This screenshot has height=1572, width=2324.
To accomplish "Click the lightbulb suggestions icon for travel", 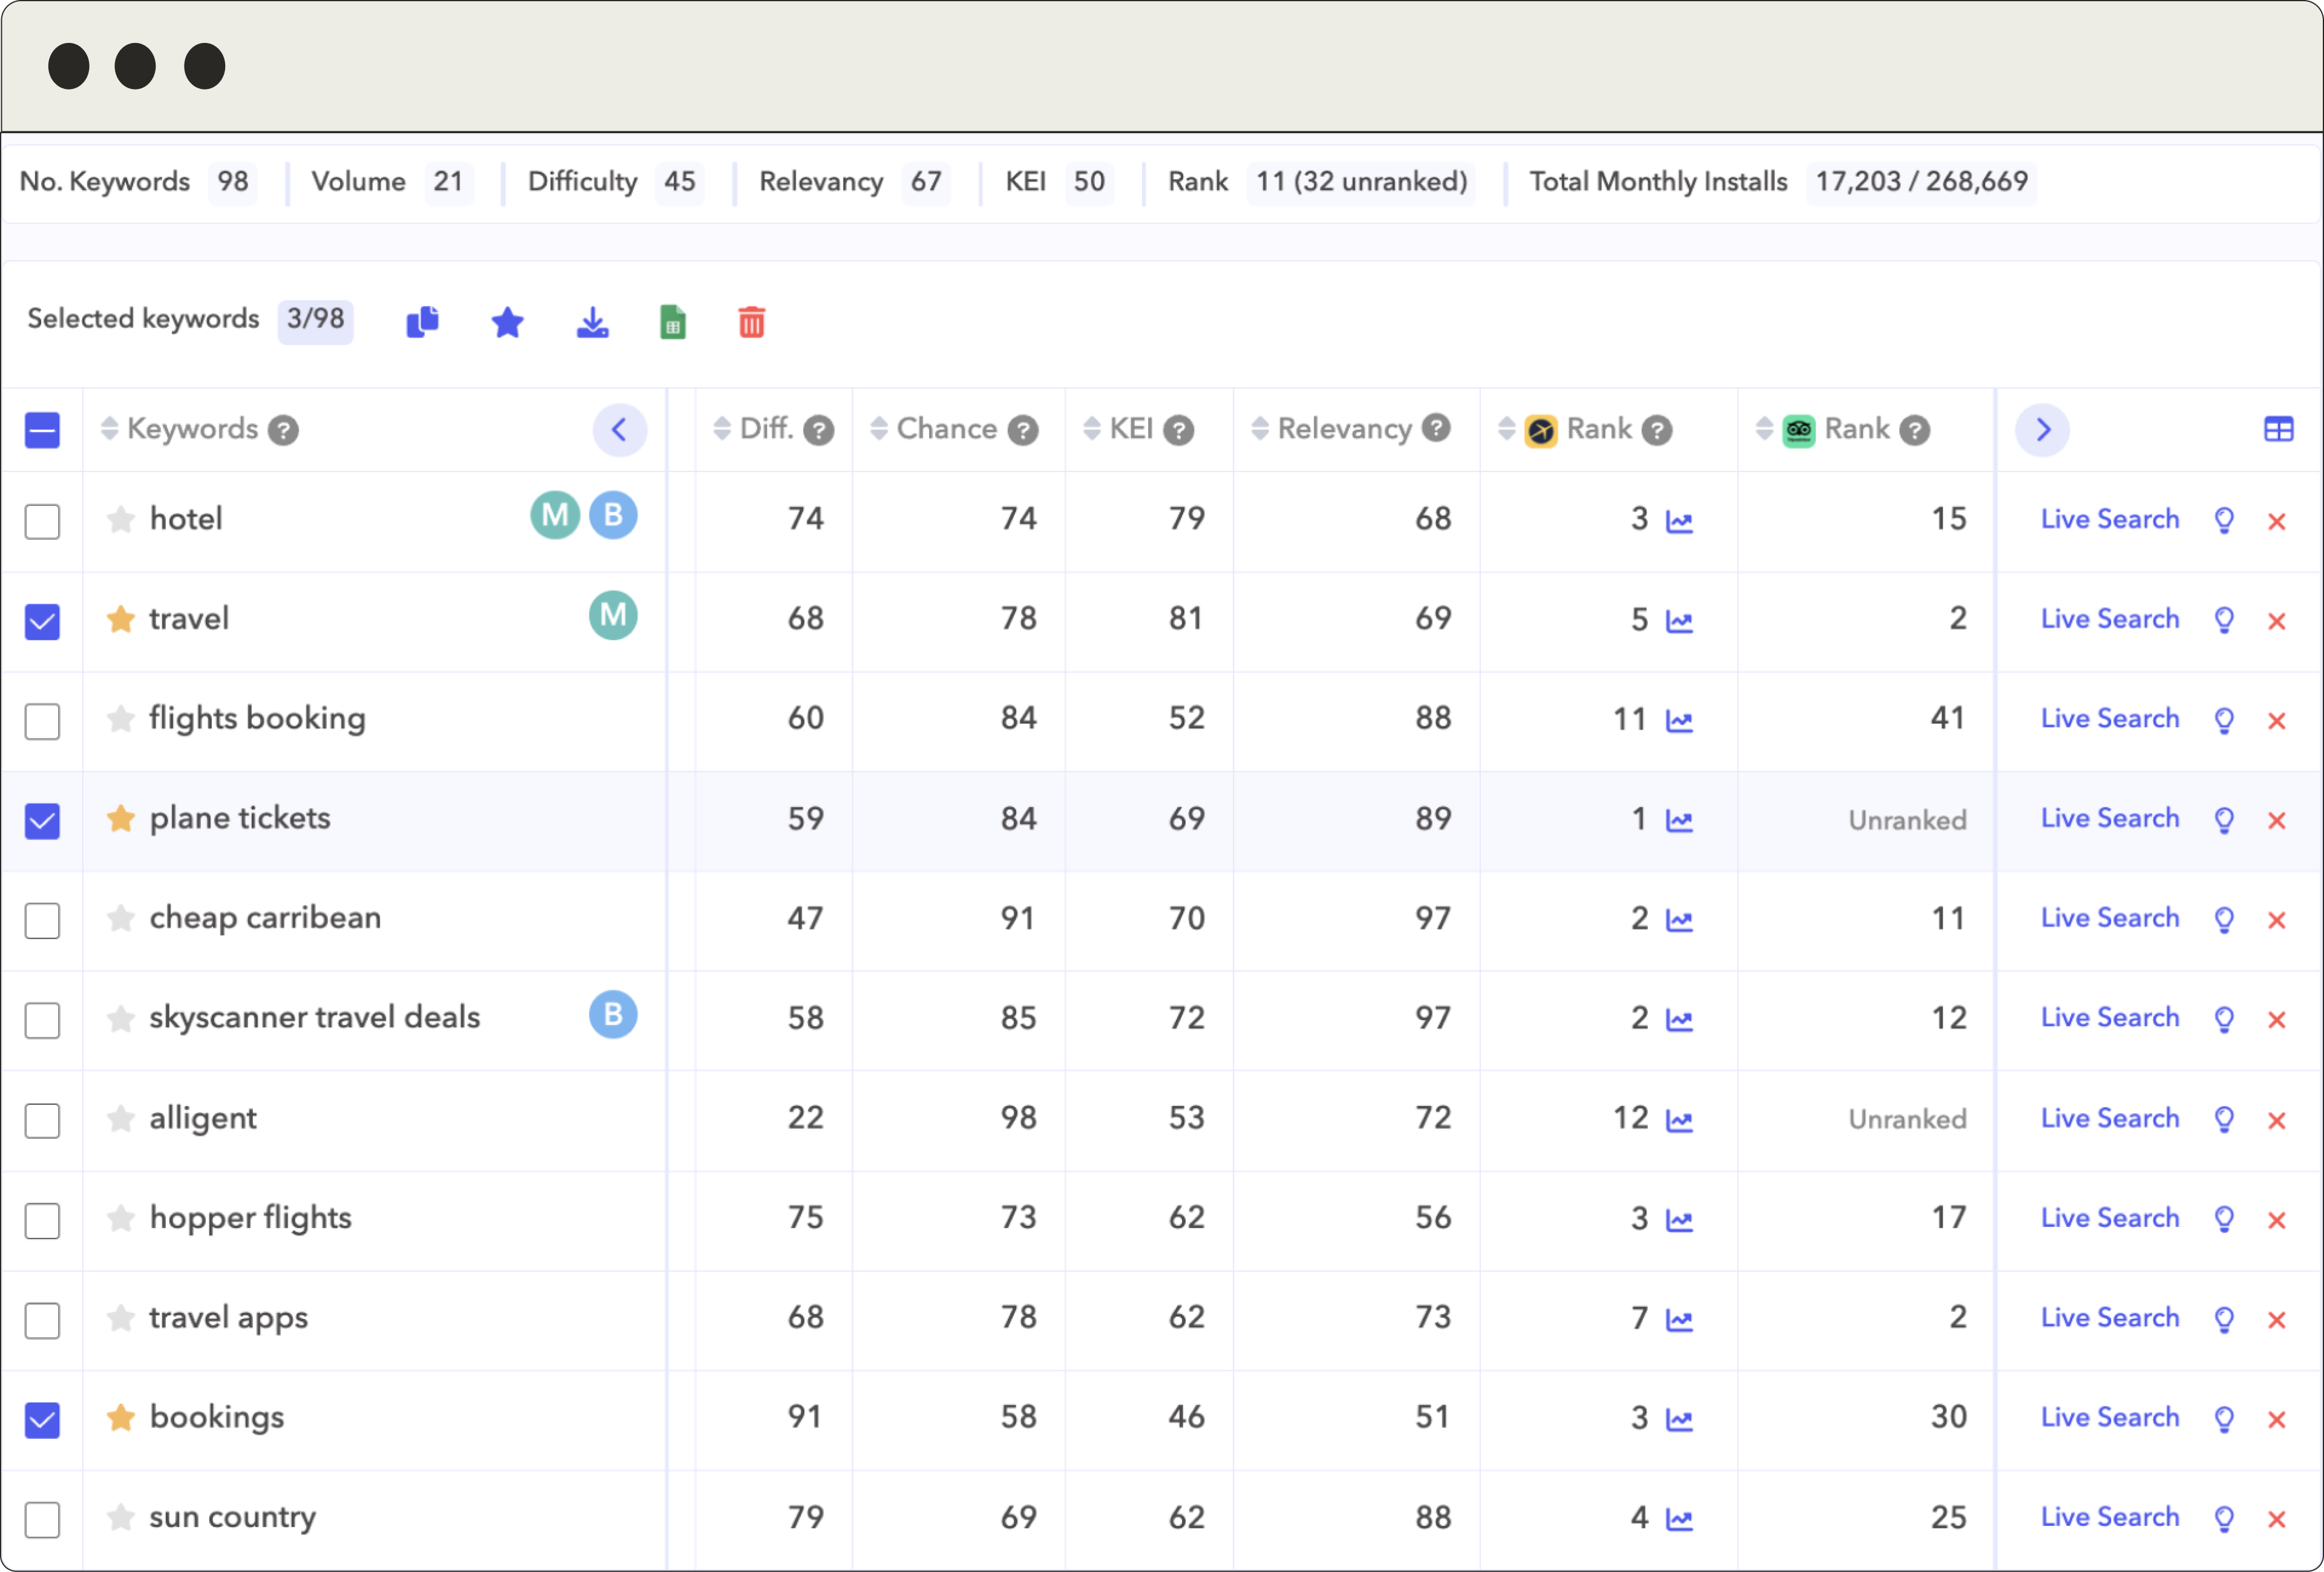I will click(x=2224, y=620).
